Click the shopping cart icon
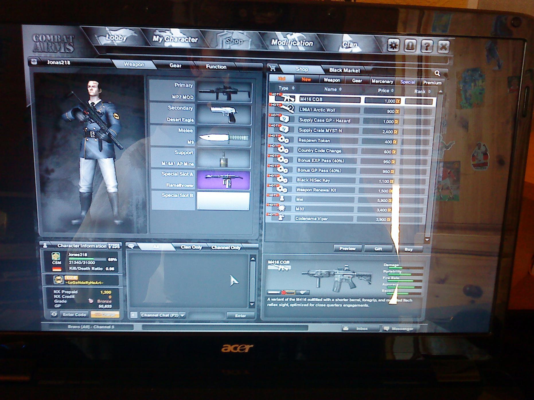This screenshot has height=400, width=534. [x=272, y=68]
